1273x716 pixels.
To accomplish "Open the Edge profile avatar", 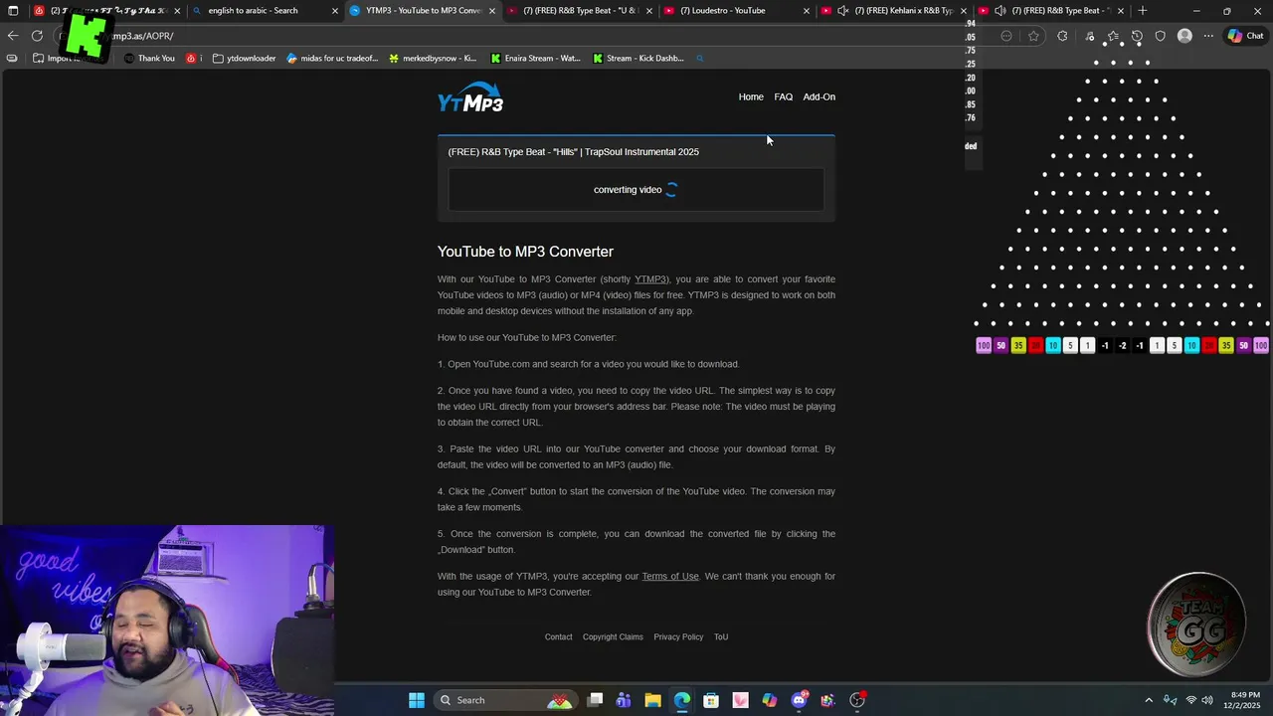I will (x=1184, y=36).
